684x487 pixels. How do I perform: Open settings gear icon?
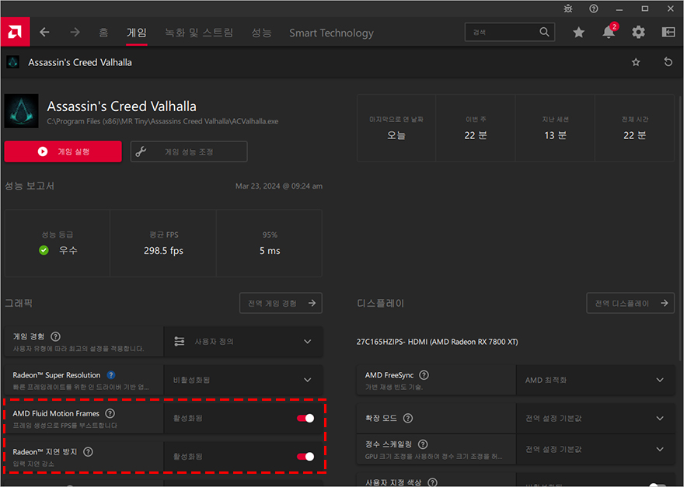click(638, 32)
